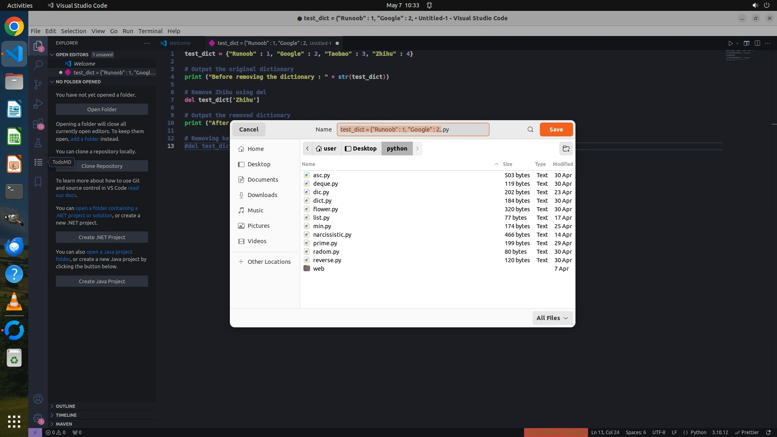Switch to the Welcome tab

(180, 43)
